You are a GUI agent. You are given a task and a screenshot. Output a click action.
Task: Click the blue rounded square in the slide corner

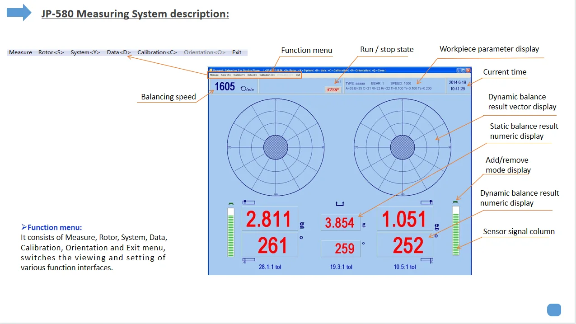(554, 310)
